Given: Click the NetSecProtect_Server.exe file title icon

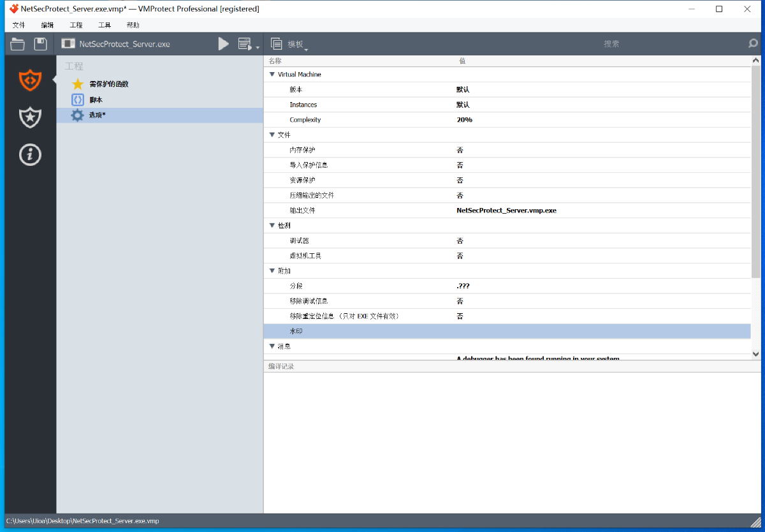Looking at the screenshot, I should point(68,44).
